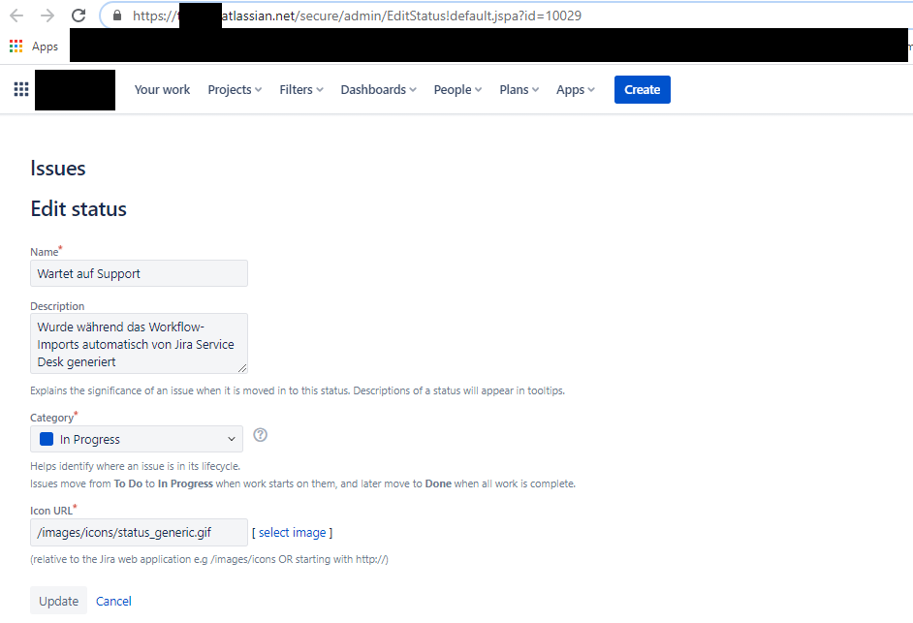Expand the People dropdown menu
This screenshot has width=913, height=623.
point(457,90)
